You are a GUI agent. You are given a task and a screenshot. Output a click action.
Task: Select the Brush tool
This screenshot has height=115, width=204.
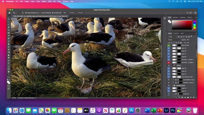click(x=9, y=41)
